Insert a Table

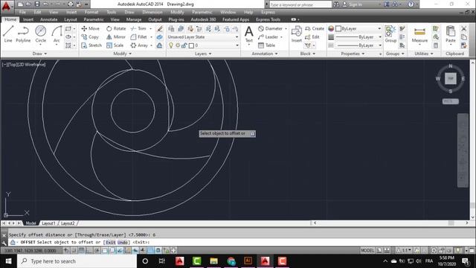pos(266,45)
